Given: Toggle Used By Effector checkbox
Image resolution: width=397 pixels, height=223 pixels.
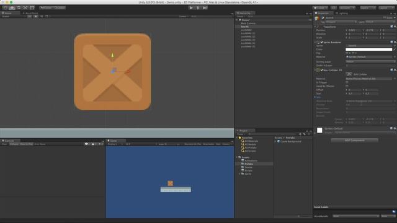Looking at the screenshot, I should pyautogui.click(x=347, y=86).
